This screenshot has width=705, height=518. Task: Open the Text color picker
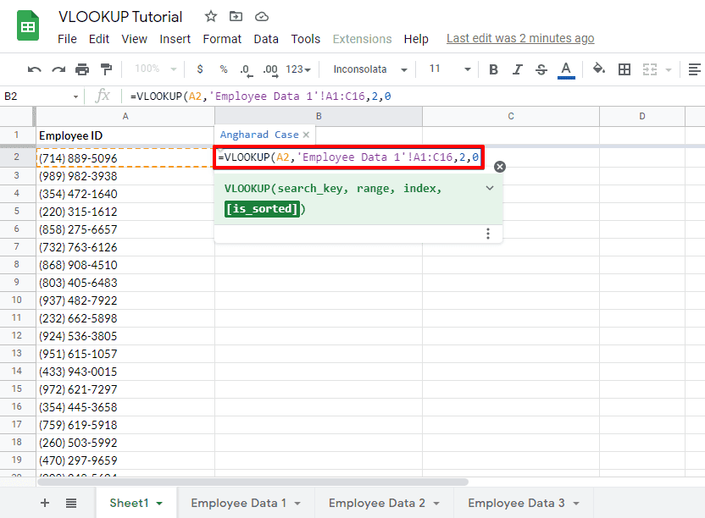point(566,69)
